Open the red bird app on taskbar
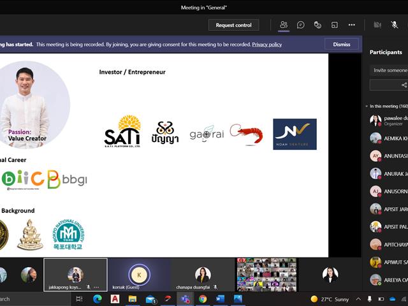Viewport: 408px width, 306px height. pos(168,299)
